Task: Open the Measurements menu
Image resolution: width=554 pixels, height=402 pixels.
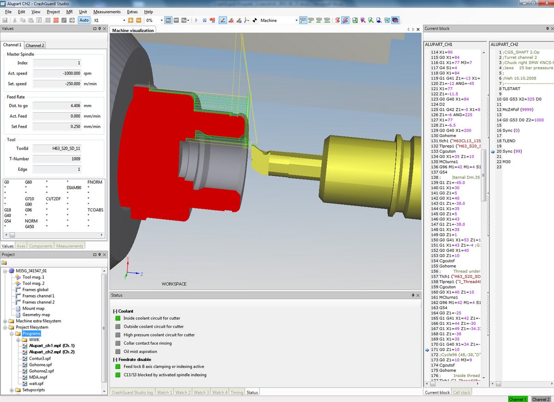Action: 107,12
